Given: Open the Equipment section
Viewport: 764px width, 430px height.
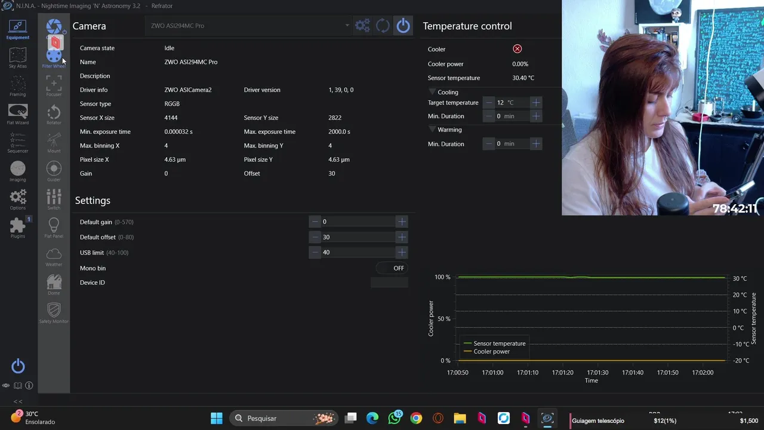Looking at the screenshot, I should click(18, 29).
